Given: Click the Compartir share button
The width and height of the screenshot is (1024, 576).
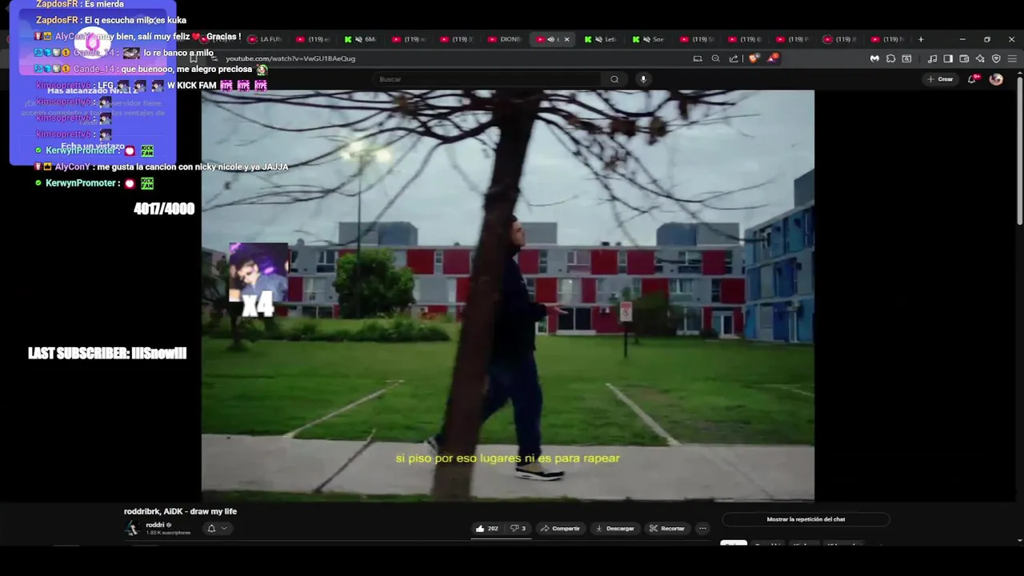Looking at the screenshot, I should 560,528.
